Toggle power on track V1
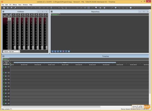This screenshot has height=111, width=152. (4, 67)
